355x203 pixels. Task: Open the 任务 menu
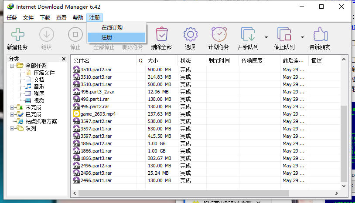click(12, 17)
